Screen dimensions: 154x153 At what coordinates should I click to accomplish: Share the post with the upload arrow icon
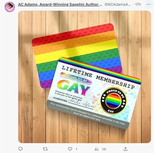point(125,149)
